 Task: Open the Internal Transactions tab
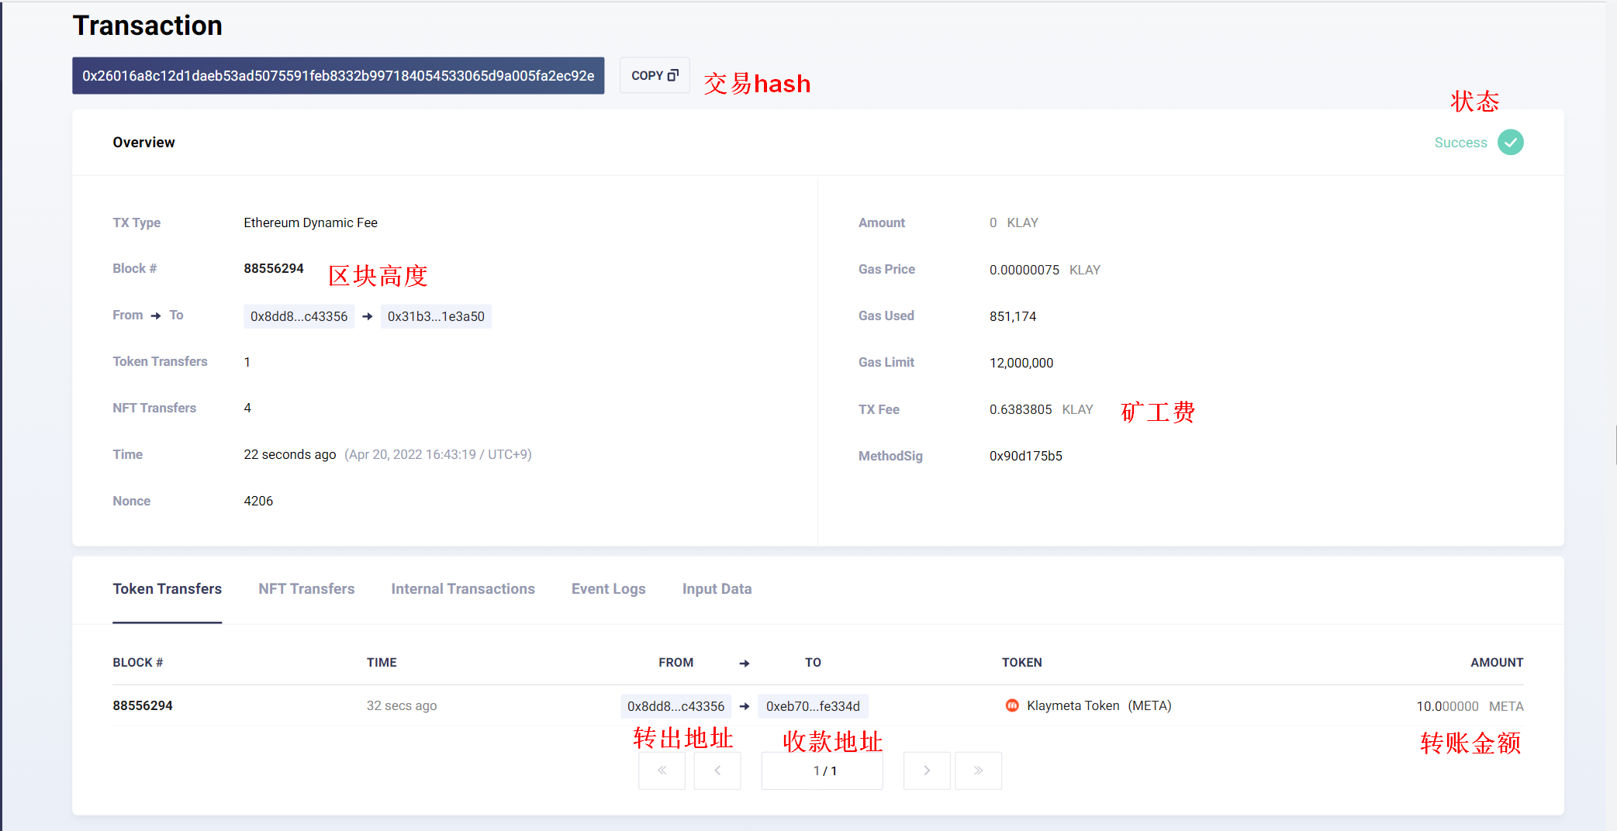(463, 588)
